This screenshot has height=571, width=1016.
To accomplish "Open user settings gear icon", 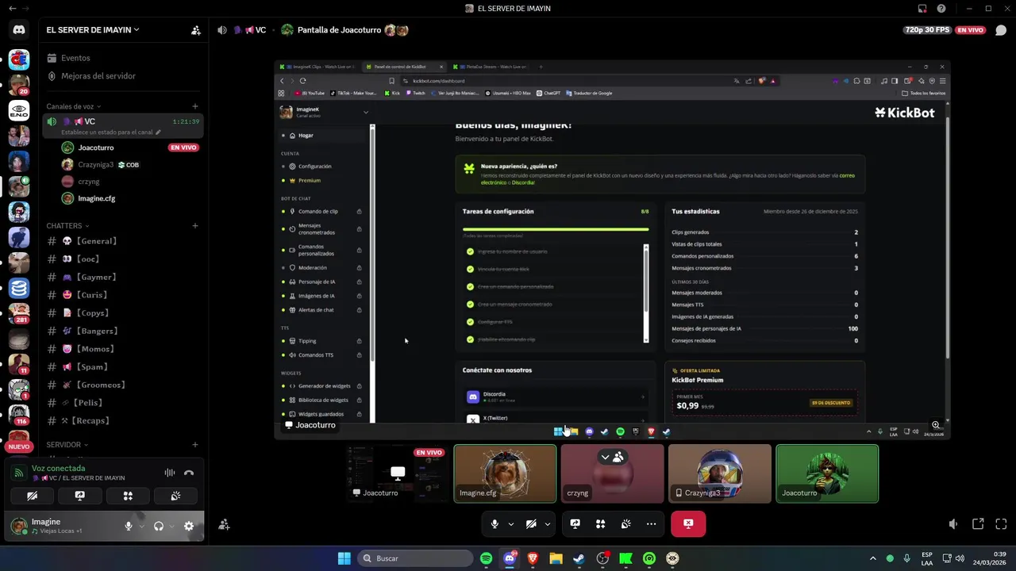I will click(x=189, y=526).
